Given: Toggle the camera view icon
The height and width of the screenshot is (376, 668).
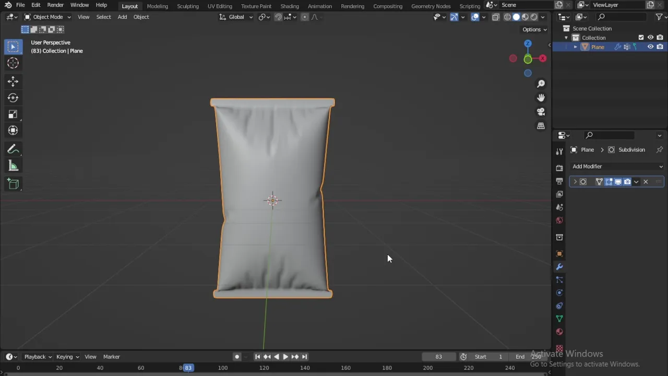Looking at the screenshot, I should coord(541,112).
